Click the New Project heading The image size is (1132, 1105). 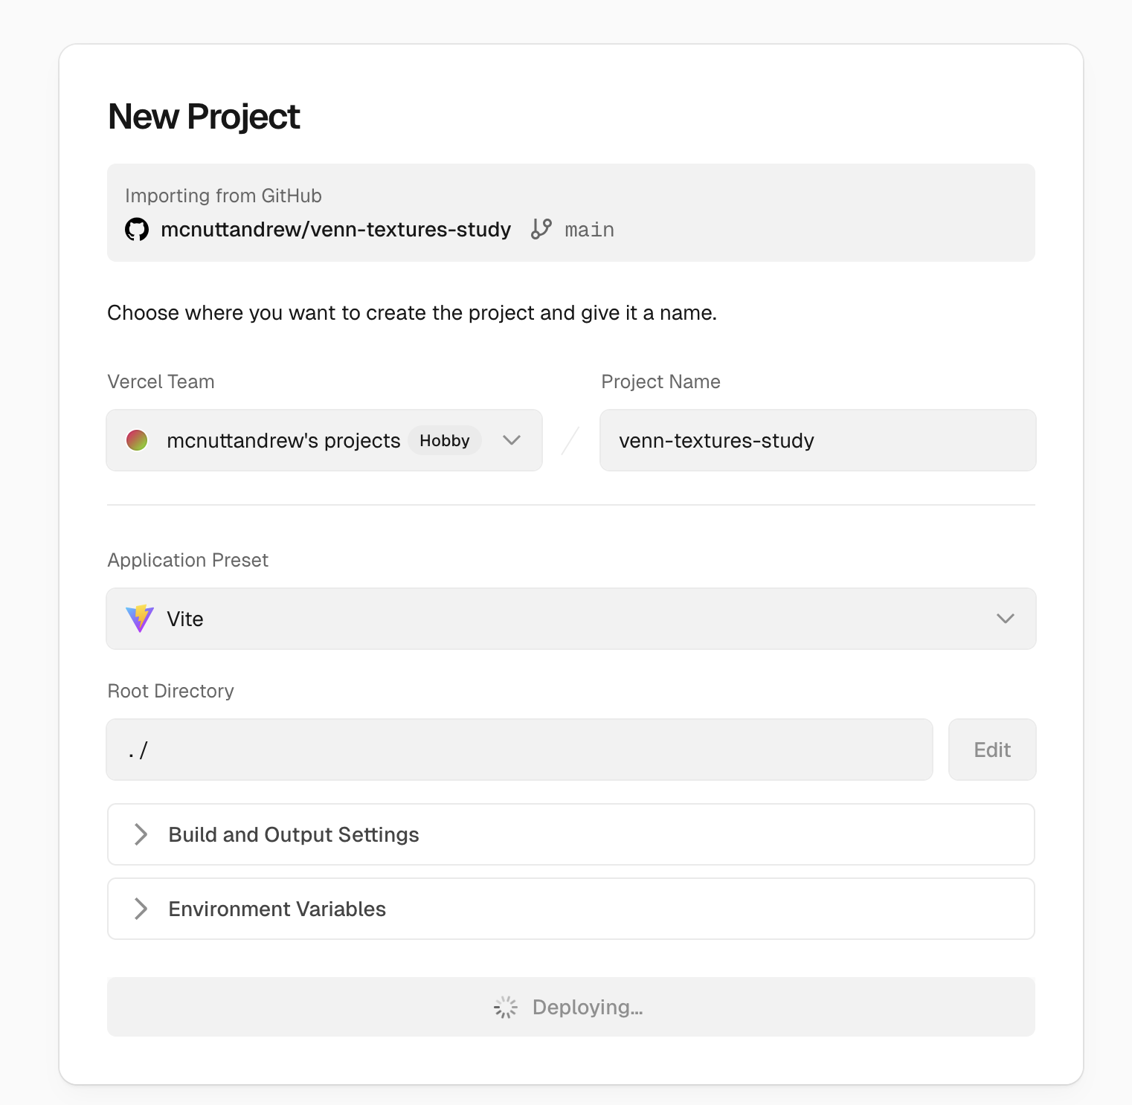click(204, 117)
